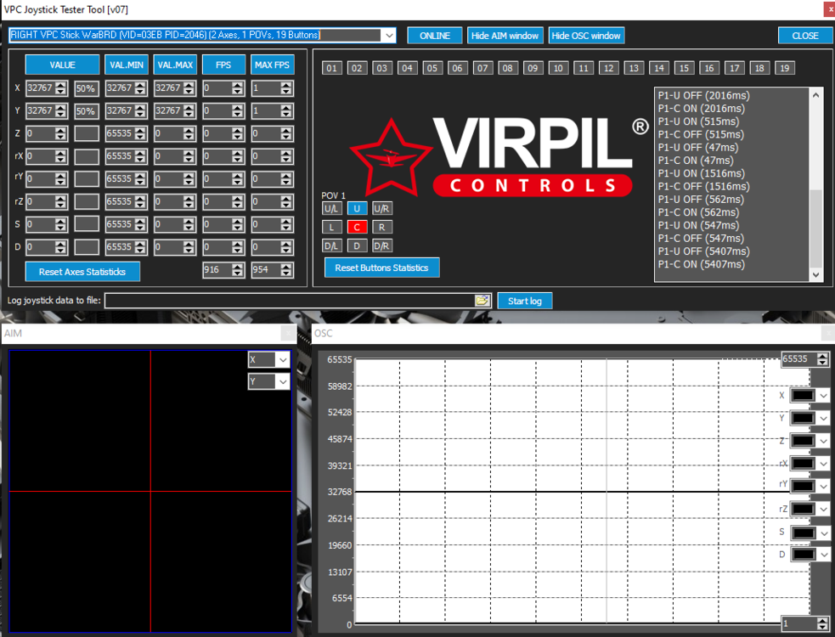Click Hide AIM window button
The width and height of the screenshot is (835, 637).
505,36
